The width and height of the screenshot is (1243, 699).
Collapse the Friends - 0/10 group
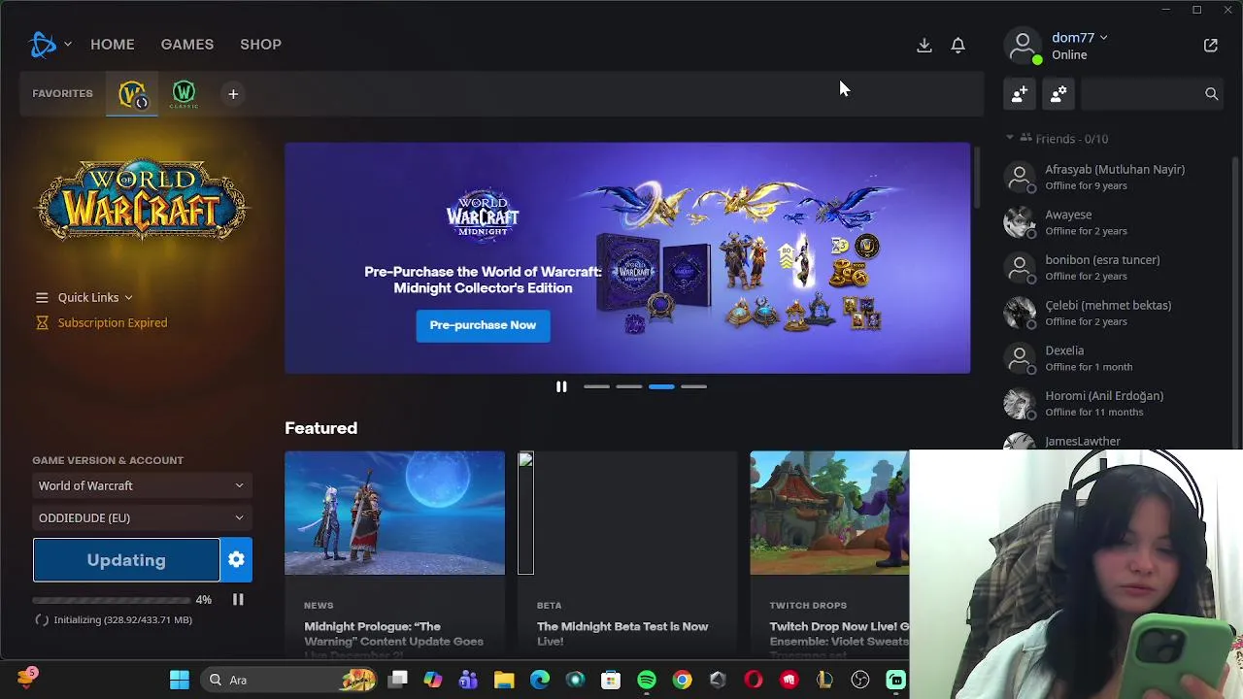(x=1010, y=138)
